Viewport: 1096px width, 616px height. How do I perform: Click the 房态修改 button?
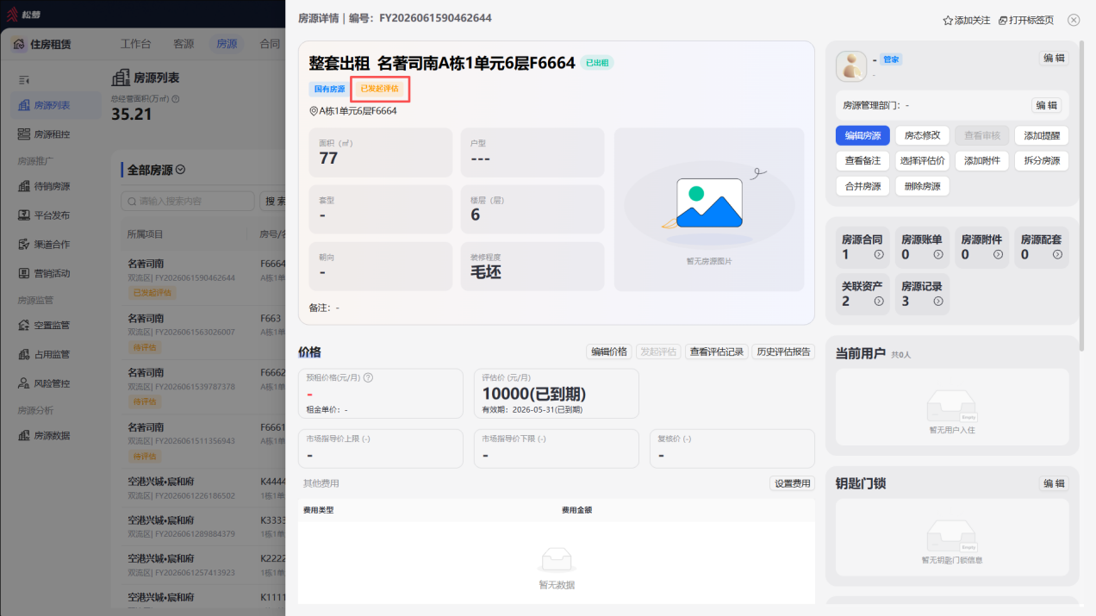pos(922,135)
